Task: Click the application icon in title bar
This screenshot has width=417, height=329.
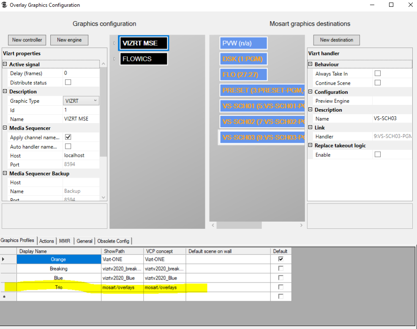Action: pyautogui.click(x=5, y=5)
